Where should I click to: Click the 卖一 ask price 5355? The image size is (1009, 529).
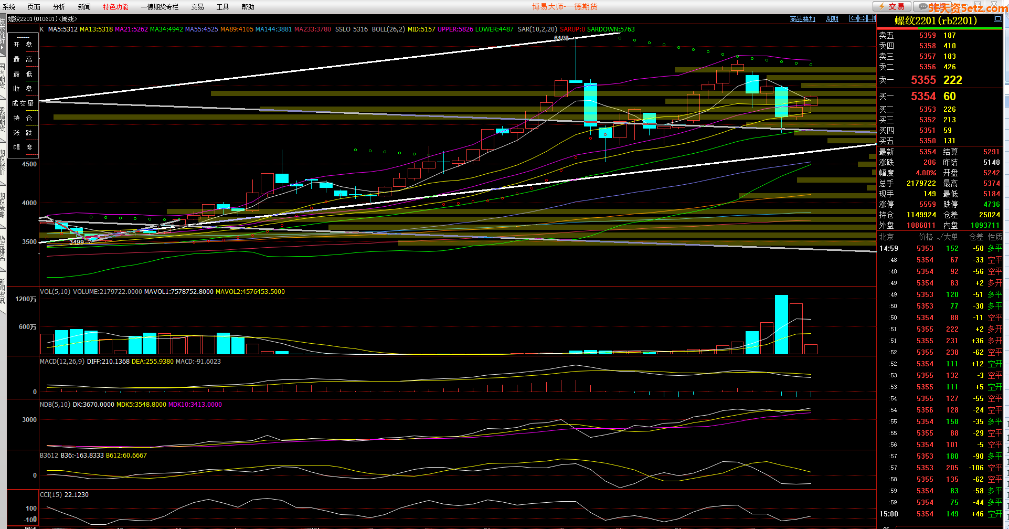pos(923,80)
